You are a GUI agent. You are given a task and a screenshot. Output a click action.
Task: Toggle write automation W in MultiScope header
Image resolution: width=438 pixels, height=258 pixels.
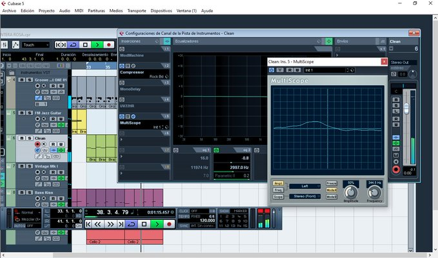coord(297,70)
